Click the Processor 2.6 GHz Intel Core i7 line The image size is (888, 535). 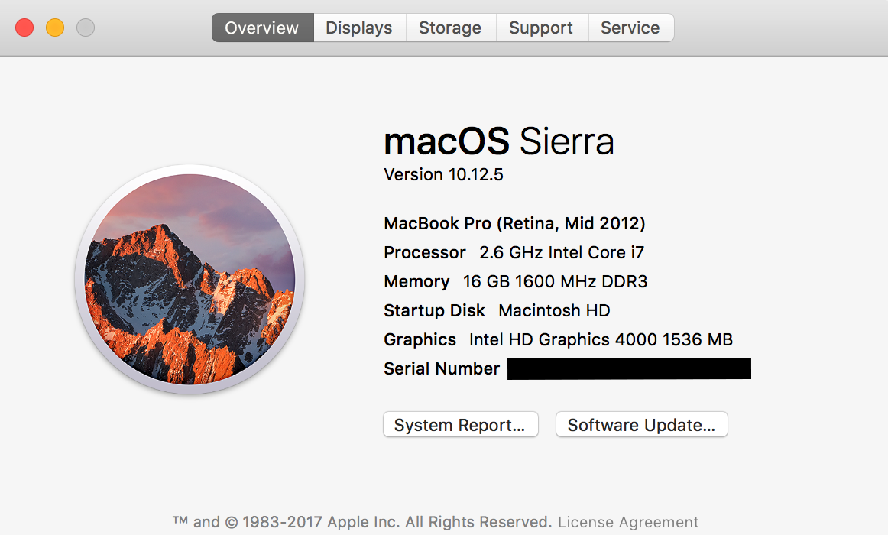click(x=514, y=252)
